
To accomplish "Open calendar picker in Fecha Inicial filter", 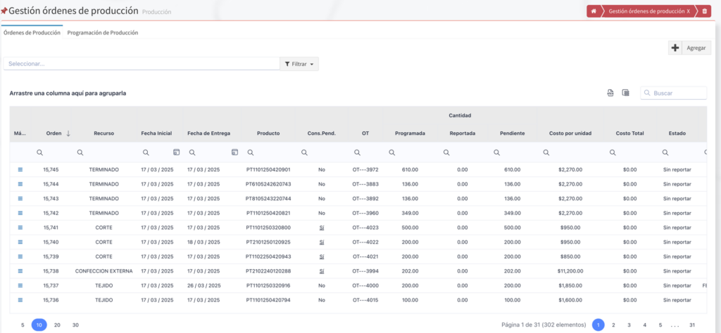I will pos(176,152).
